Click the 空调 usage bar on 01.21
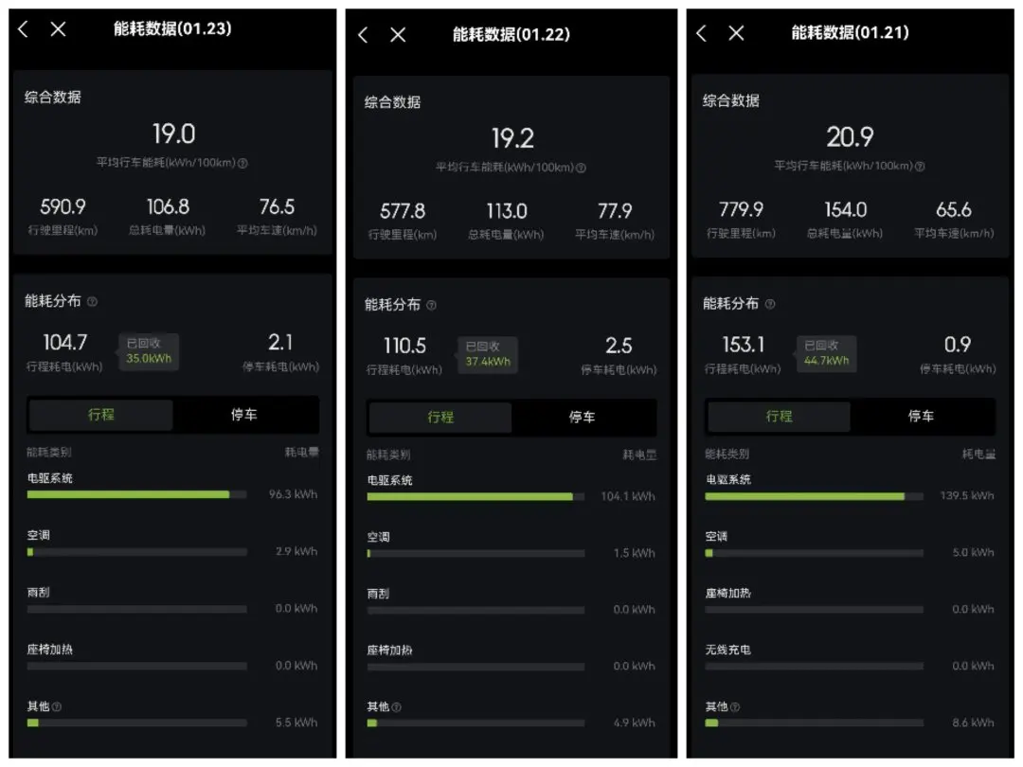Viewport: 1023px width, 767px height. click(x=815, y=553)
